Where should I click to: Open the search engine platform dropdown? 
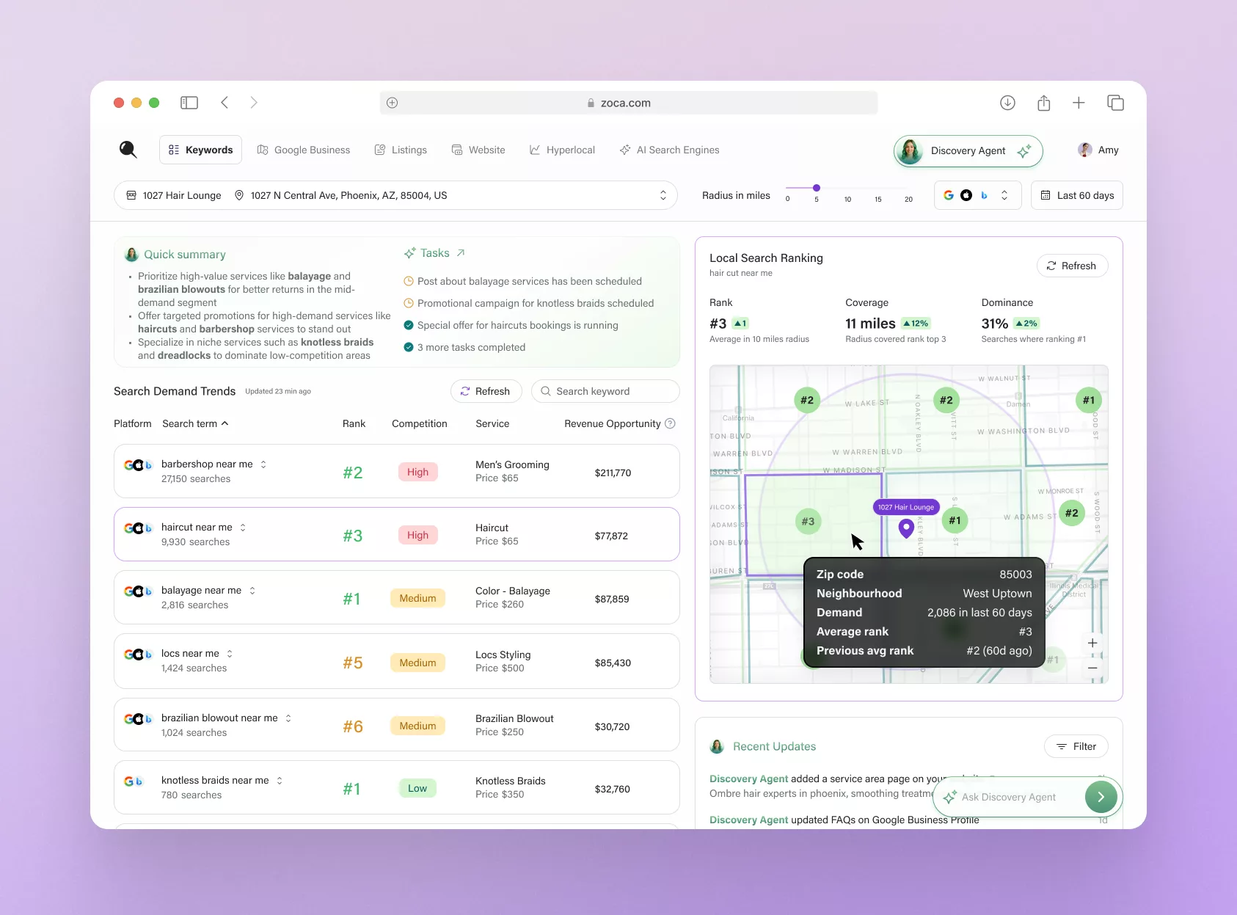click(x=977, y=195)
